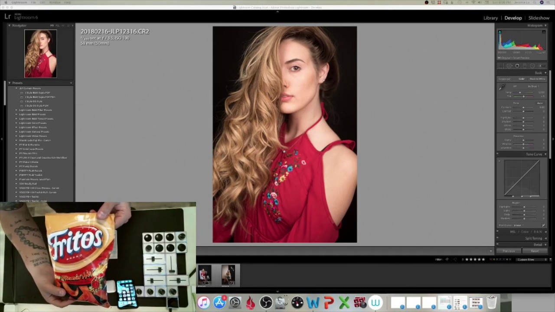Select the Radial Filter tool

pyautogui.click(x=532, y=66)
